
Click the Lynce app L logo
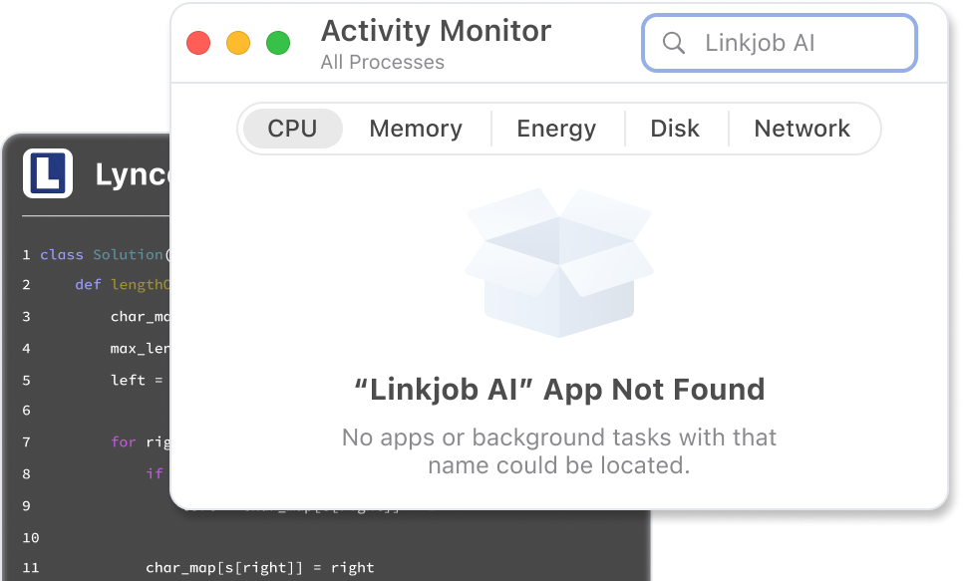[x=47, y=173]
